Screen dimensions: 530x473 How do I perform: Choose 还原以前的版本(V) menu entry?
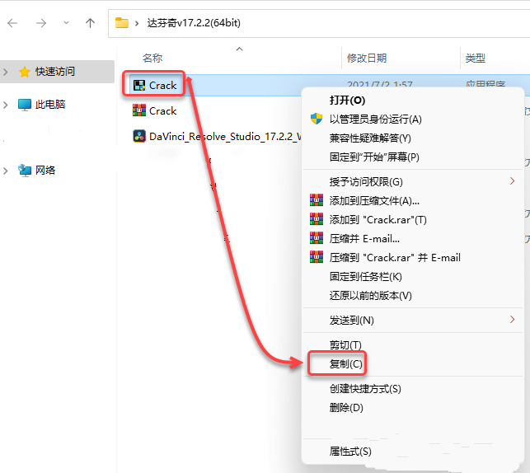371,296
